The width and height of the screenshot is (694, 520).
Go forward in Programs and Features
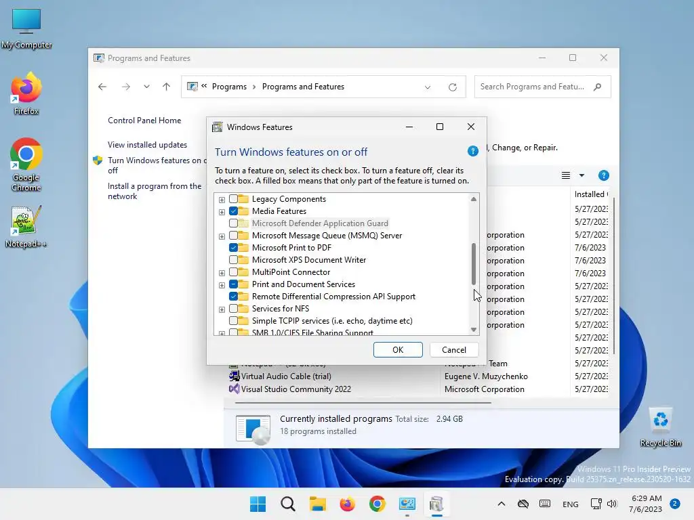(125, 87)
